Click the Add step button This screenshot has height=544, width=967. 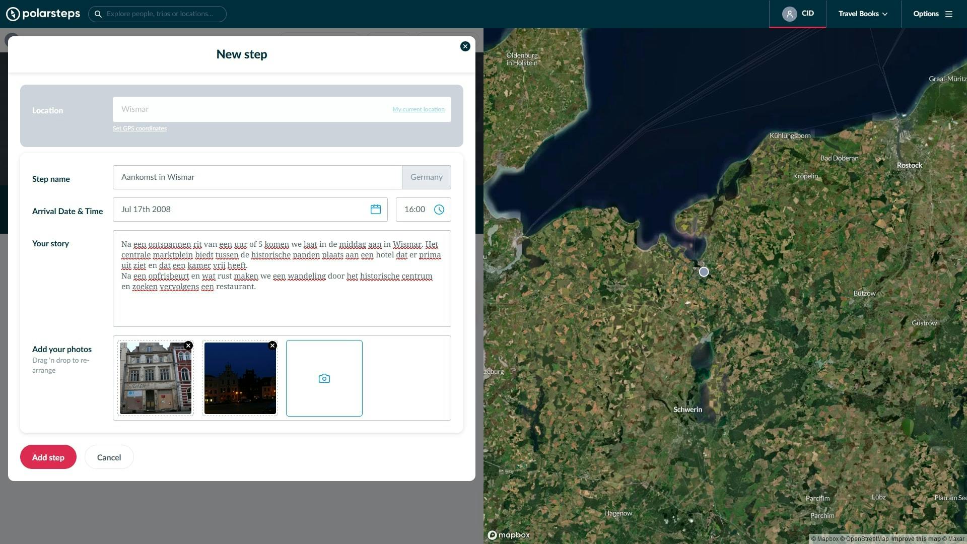click(48, 457)
